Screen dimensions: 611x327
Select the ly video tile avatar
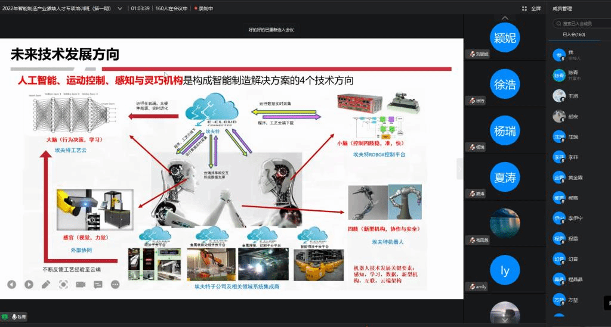tap(505, 270)
